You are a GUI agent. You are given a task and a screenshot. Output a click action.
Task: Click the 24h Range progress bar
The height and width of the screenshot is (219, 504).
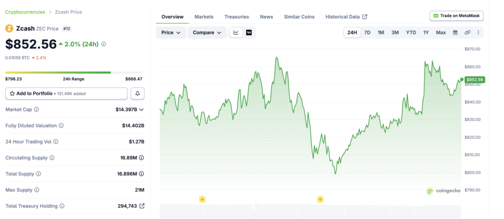(74, 73)
